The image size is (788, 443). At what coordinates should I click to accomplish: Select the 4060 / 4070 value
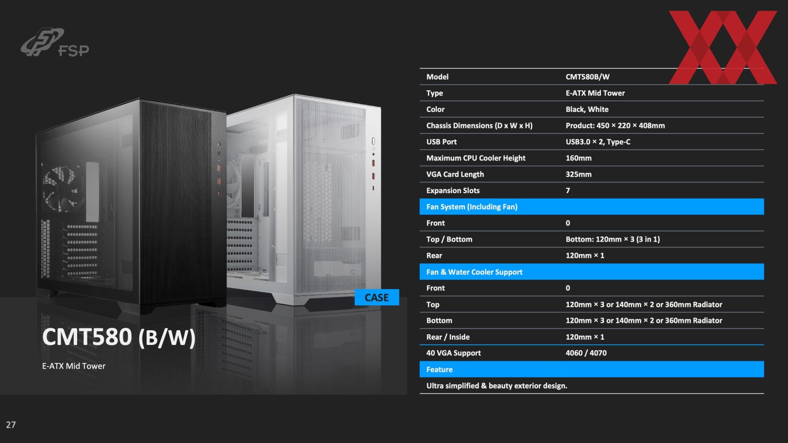586,353
